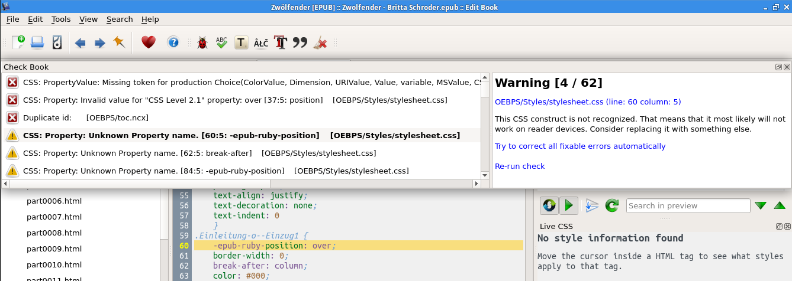Select part0008.html in the file list

[x=54, y=233]
